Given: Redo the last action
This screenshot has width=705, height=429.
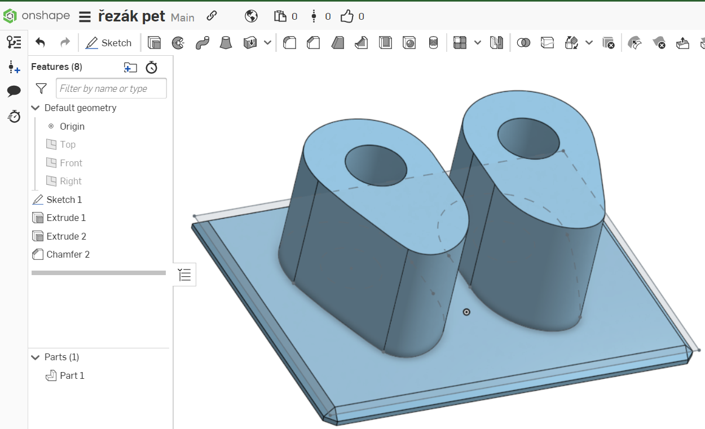Looking at the screenshot, I should click(x=65, y=42).
